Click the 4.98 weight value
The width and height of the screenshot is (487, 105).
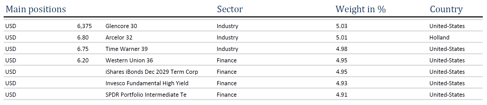[342, 49]
